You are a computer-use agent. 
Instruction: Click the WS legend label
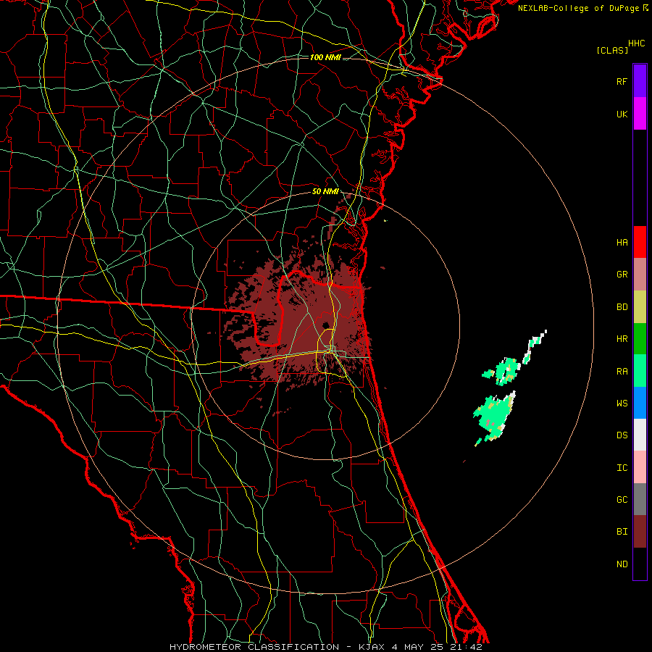(622, 404)
